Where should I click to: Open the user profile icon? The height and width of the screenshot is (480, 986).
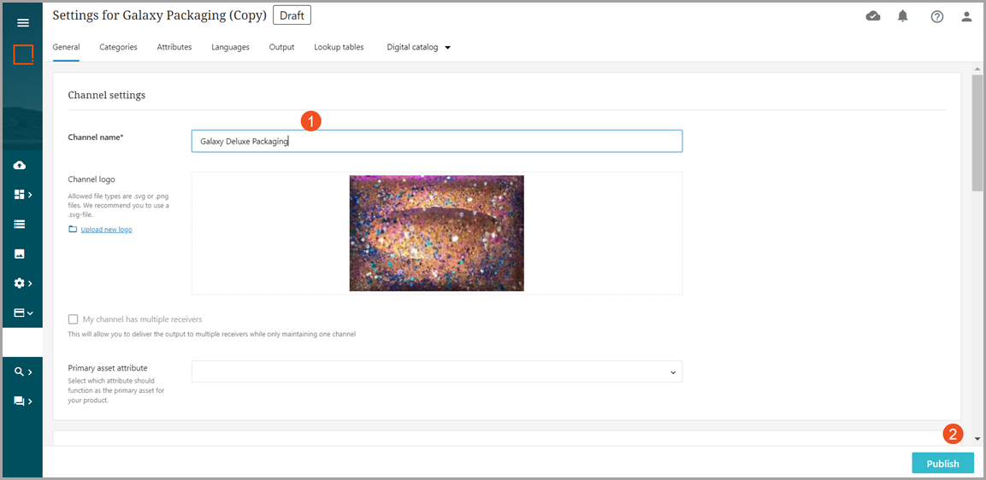pyautogui.click(x=967, y=16)
